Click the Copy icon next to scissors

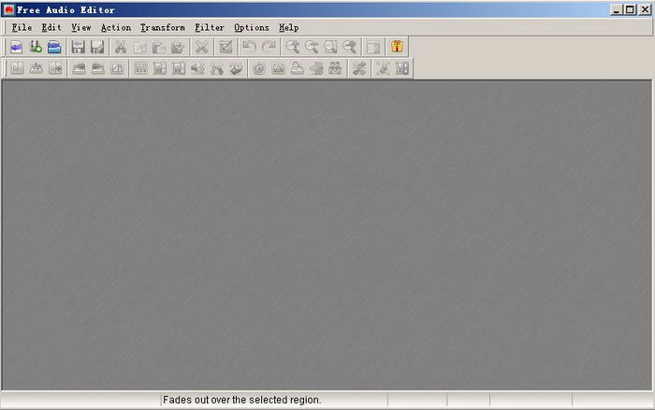(x=140, y=47)
